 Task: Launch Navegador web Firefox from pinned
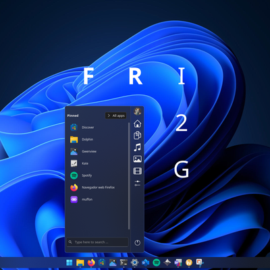[97, 187]
